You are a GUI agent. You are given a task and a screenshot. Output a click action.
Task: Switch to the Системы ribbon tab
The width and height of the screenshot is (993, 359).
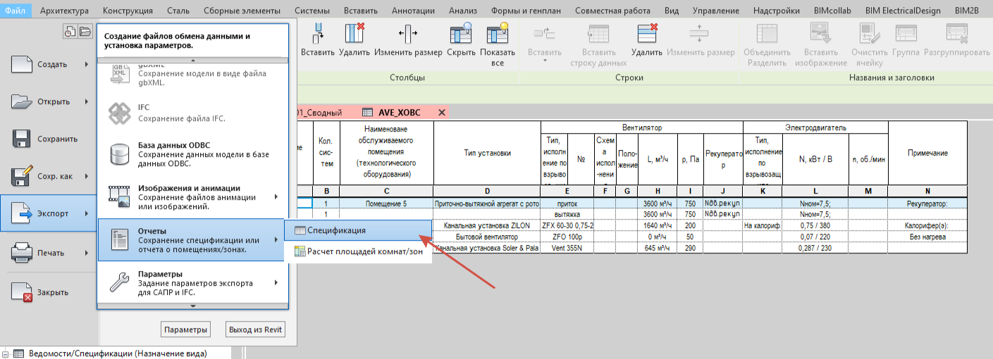click(x=312, y=11)
